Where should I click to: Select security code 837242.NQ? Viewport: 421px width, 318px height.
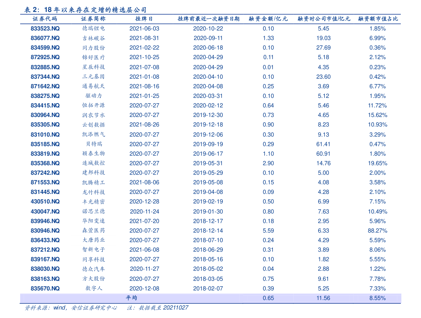pos(45,173)
